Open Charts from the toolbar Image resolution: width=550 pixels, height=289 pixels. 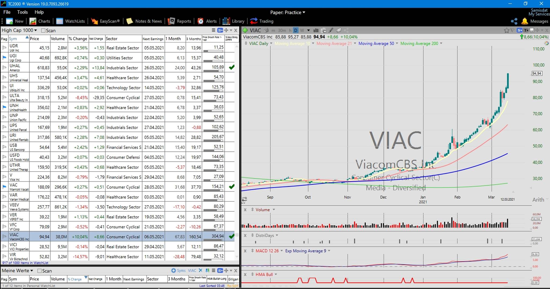tap(40, 21)
